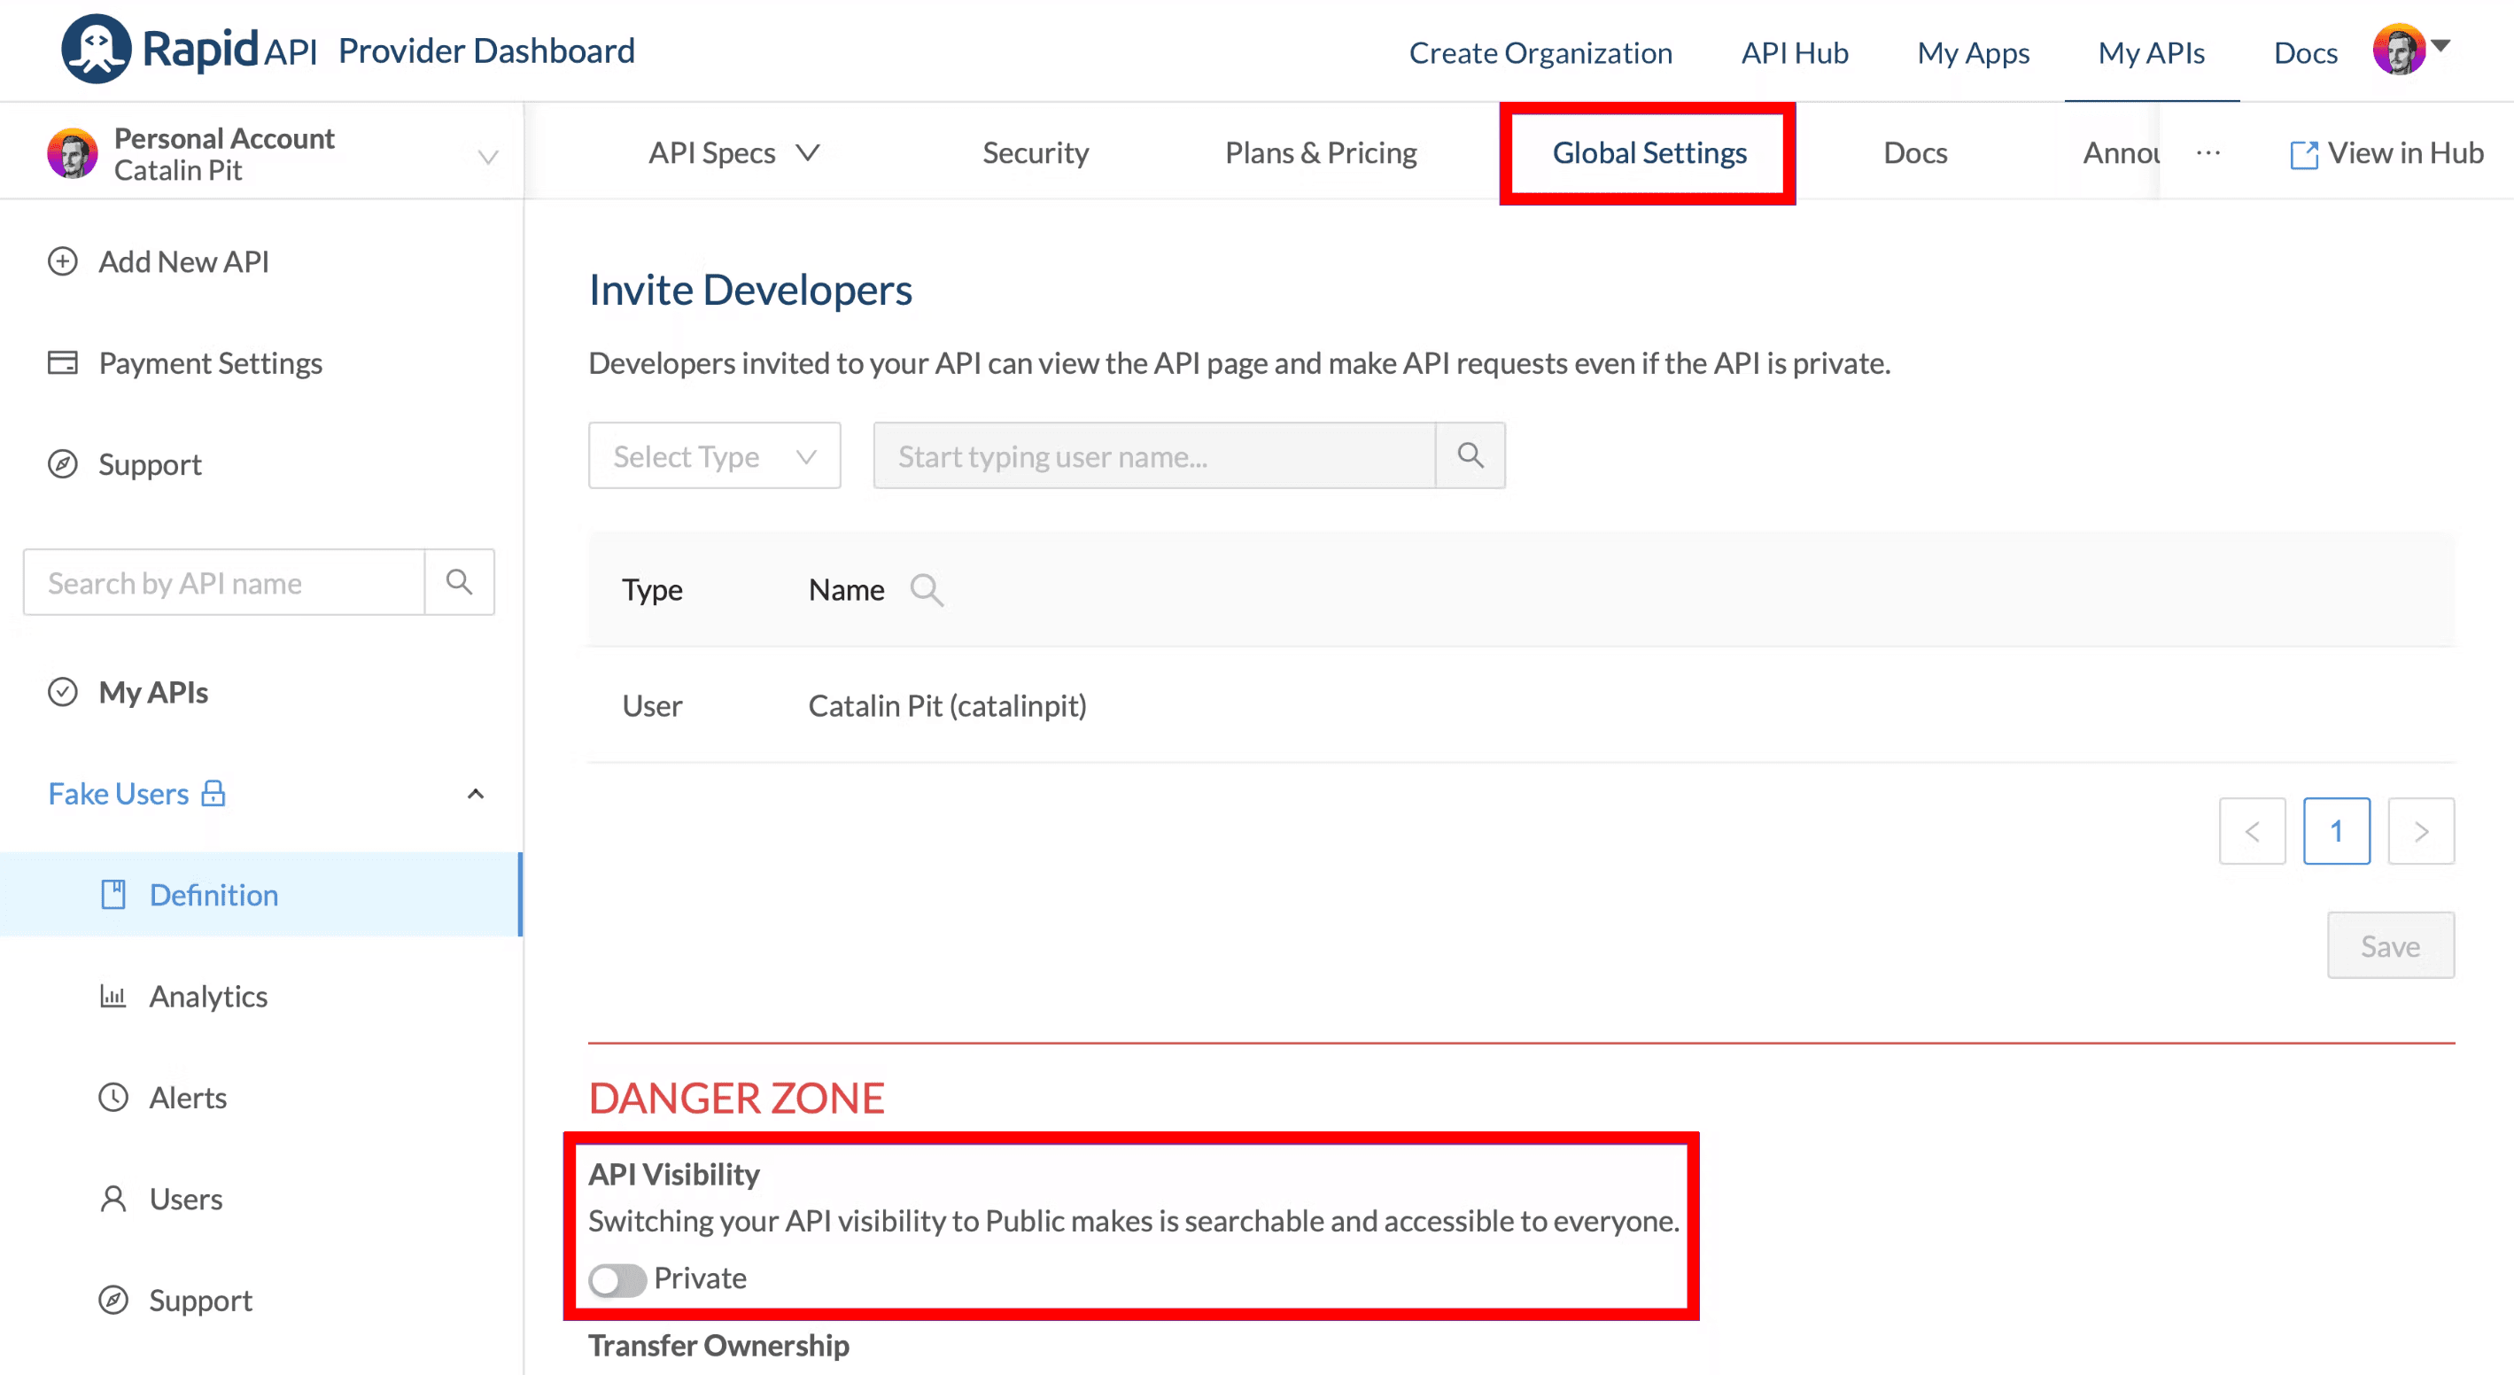Open the Select Type dropdown
Viewport: 2514px width, 1375px height.
714,455
